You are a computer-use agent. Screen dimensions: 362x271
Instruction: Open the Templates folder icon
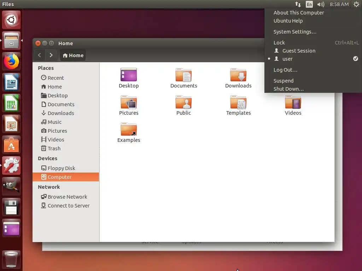click(x=238, y=102)
